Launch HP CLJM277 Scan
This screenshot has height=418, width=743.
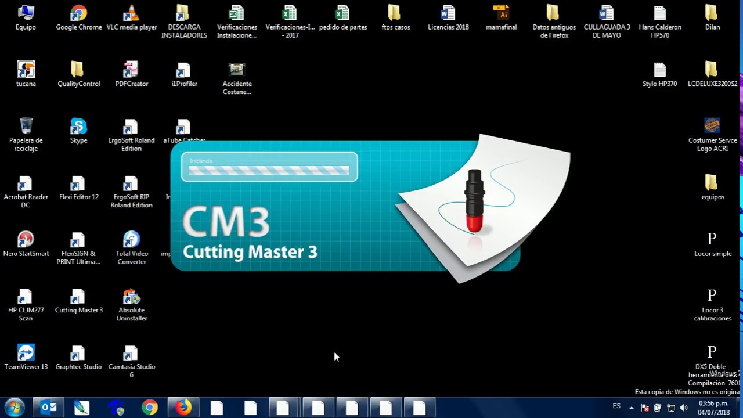tap(26, 305)
